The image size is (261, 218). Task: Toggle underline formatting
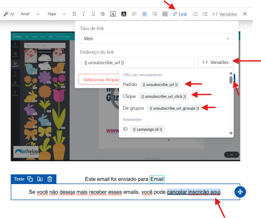coord(93,14)
